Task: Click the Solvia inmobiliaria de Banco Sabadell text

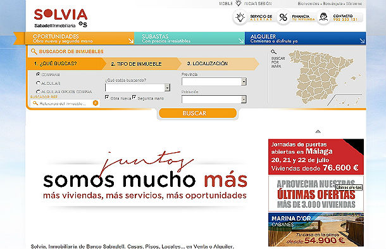Action: [132, 246]
